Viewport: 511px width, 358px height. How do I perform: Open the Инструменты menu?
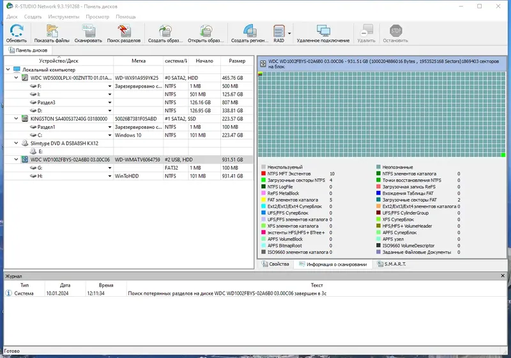[63, 17]
